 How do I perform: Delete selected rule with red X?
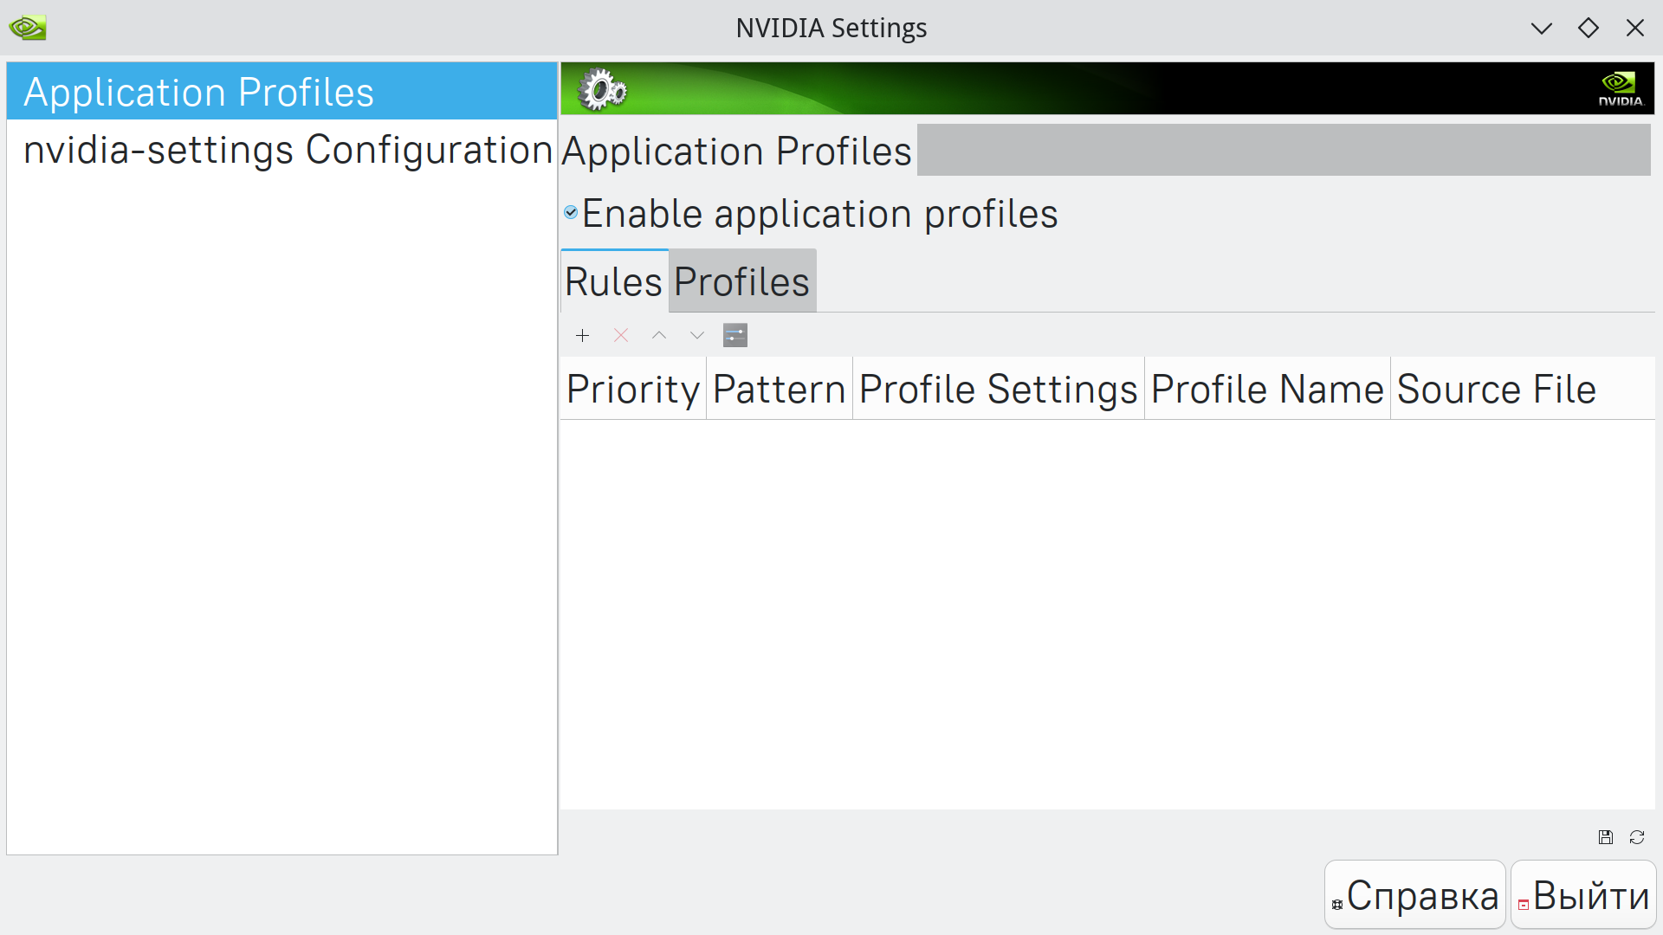point(621,335)
